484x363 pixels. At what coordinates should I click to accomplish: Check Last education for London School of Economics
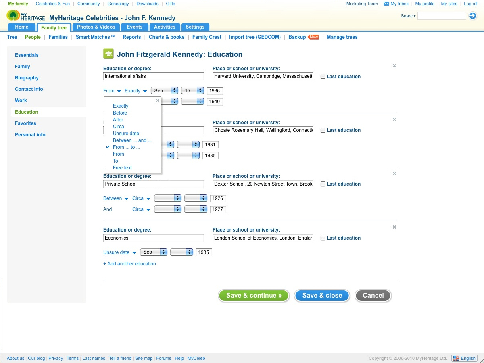(x=323, y=238)
